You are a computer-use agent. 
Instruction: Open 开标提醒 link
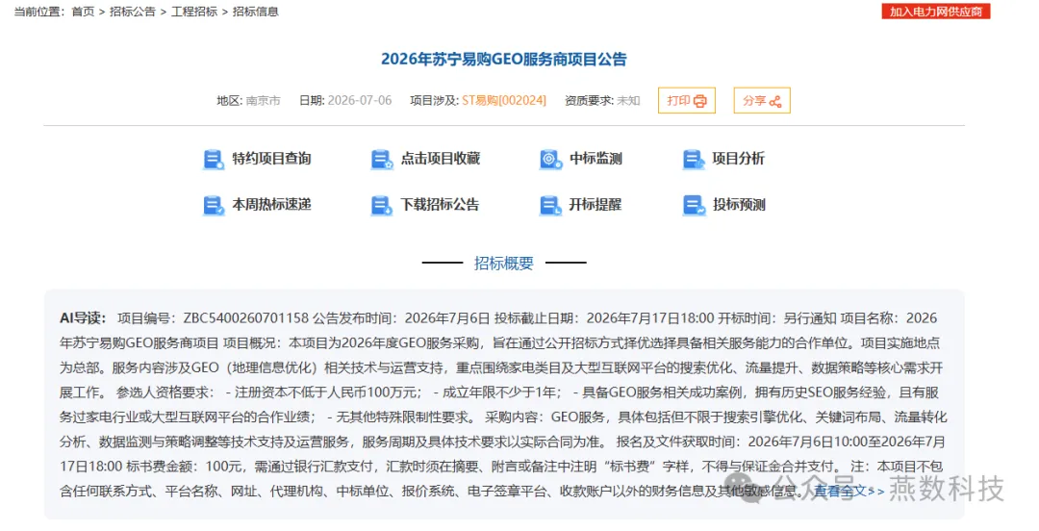point(596,204)
